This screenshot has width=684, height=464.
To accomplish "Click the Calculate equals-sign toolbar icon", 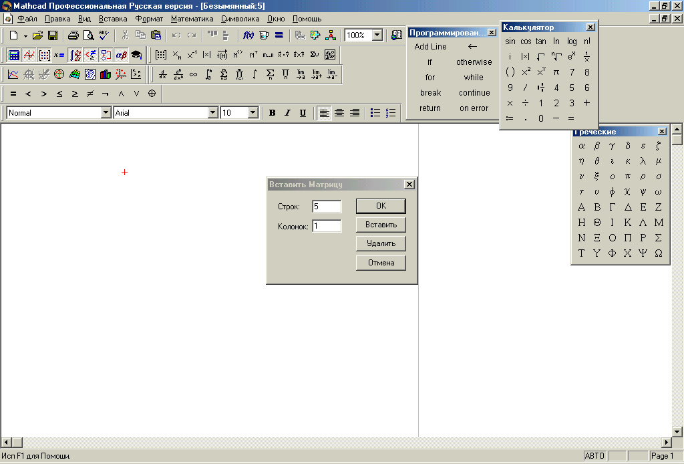I will coord(279,35).
